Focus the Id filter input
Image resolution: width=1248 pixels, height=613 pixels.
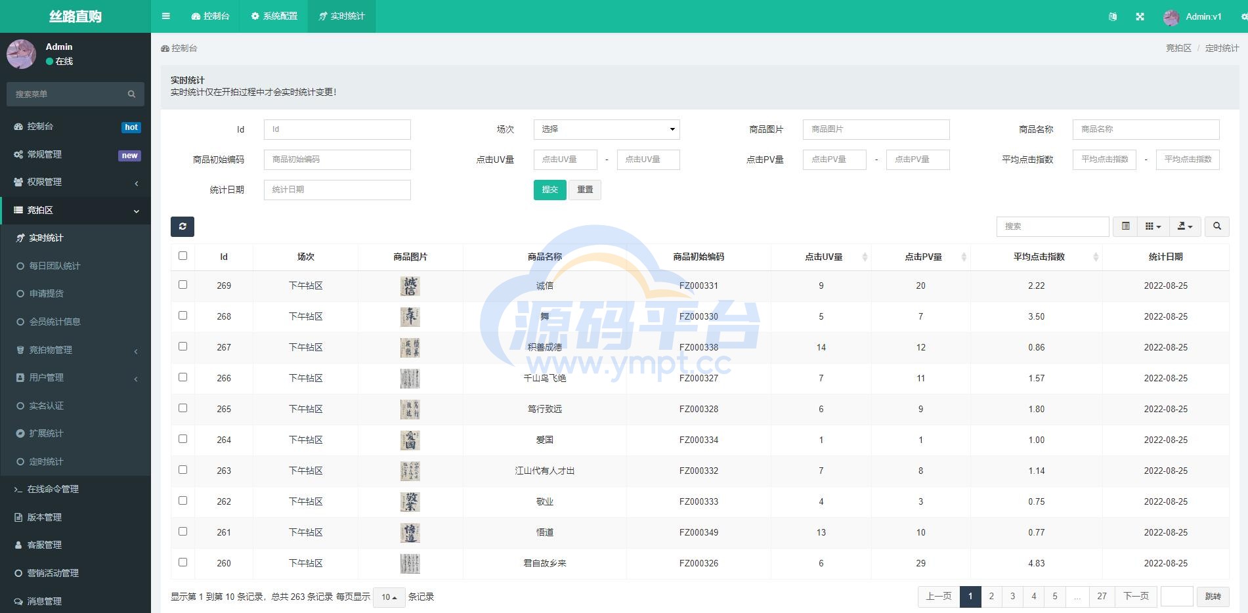(337, 129)
